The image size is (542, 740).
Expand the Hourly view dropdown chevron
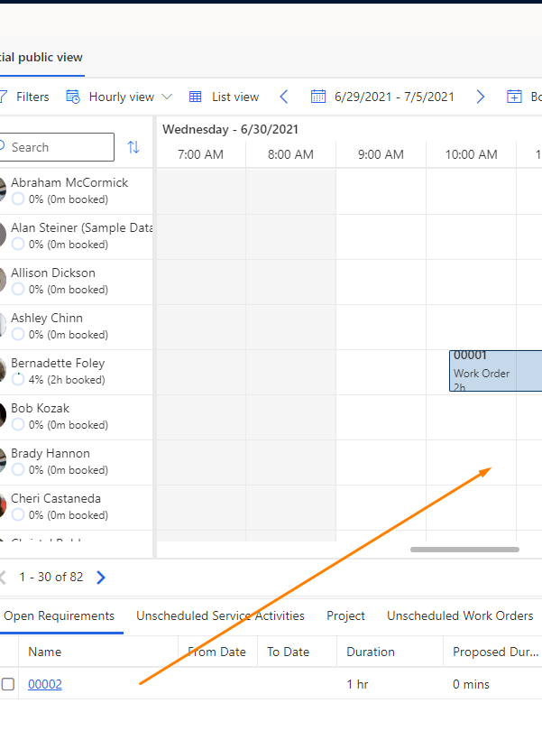(167, 97)
